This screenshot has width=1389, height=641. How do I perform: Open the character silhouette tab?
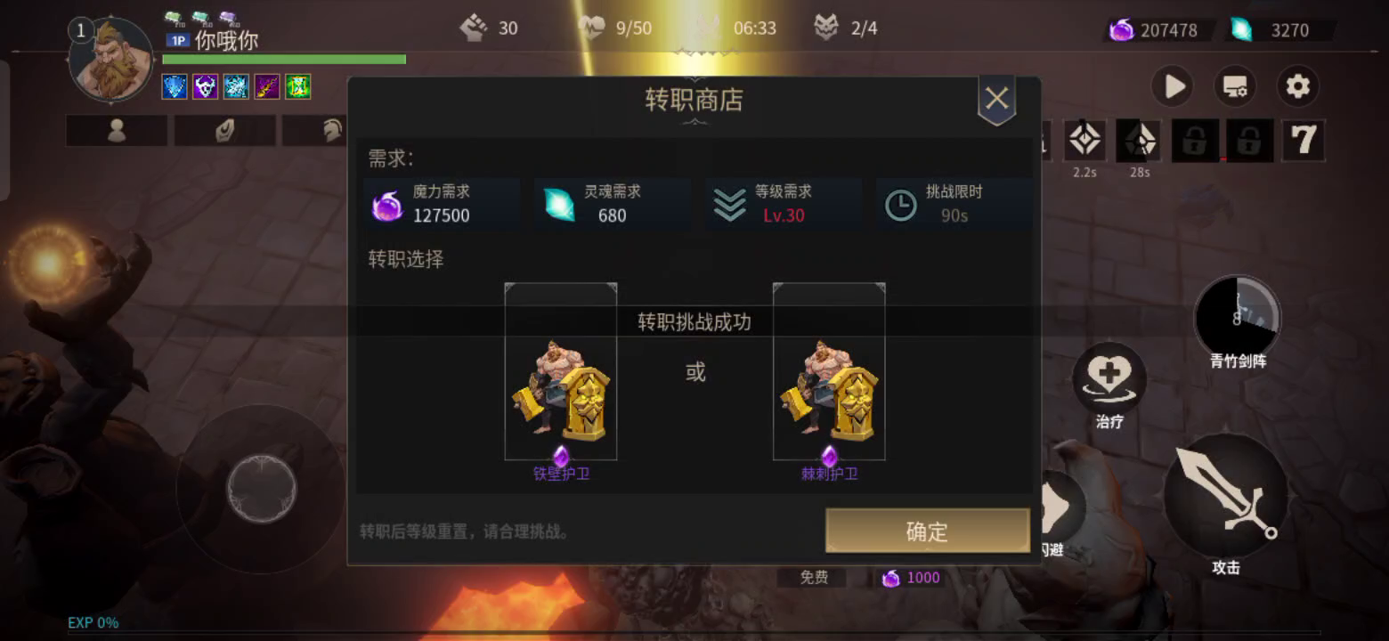pos(117,131)
